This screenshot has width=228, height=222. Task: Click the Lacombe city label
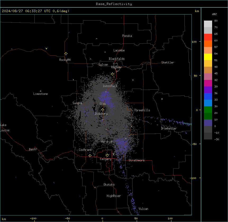click(x=119, y=50)
